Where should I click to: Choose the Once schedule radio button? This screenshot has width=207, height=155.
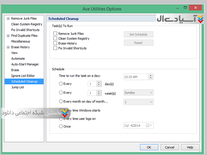[x=61, y=126]
